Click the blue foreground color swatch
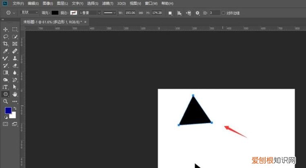This screenshot has width=306, height=168. (x=8, y=111)
